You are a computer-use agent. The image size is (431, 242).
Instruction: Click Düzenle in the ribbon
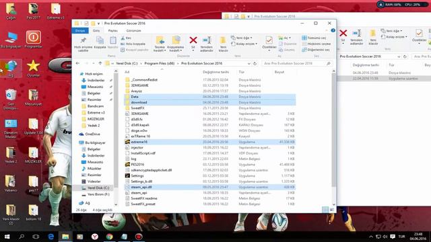pyautogui.click(x=288, y=44)
